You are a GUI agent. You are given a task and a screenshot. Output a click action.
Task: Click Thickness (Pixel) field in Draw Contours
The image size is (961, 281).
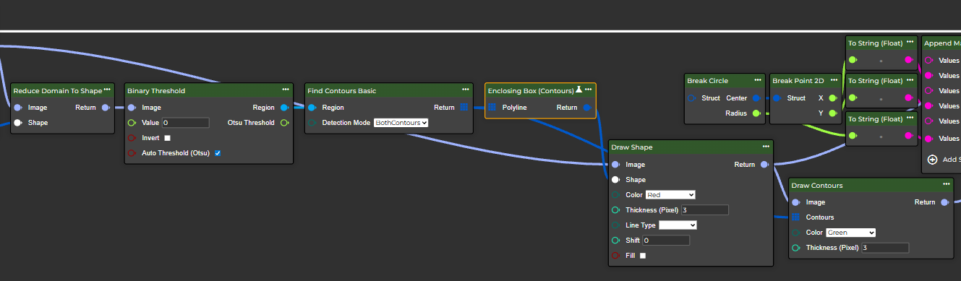pyautogui.click(x=885, y=248)
